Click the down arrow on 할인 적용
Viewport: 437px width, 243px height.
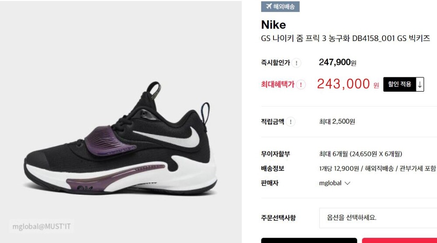pyautogui.click(x=420, y=84)
